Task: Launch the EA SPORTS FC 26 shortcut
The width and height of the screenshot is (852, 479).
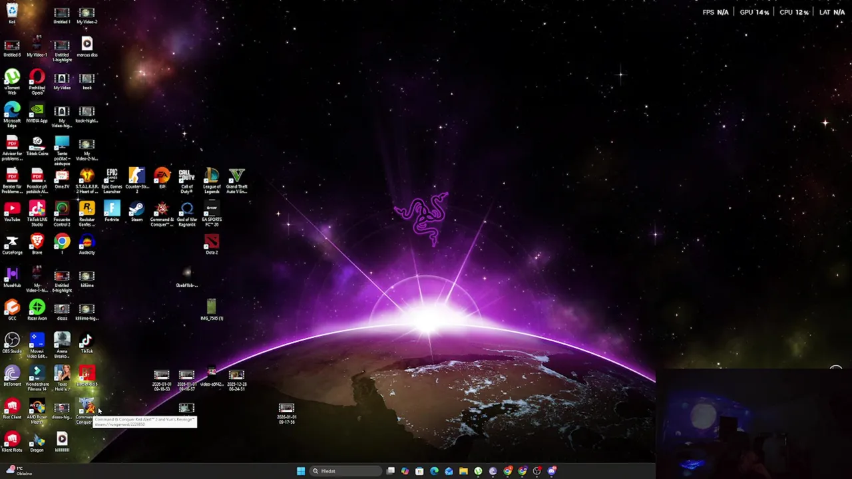Action: click(212, 214)
